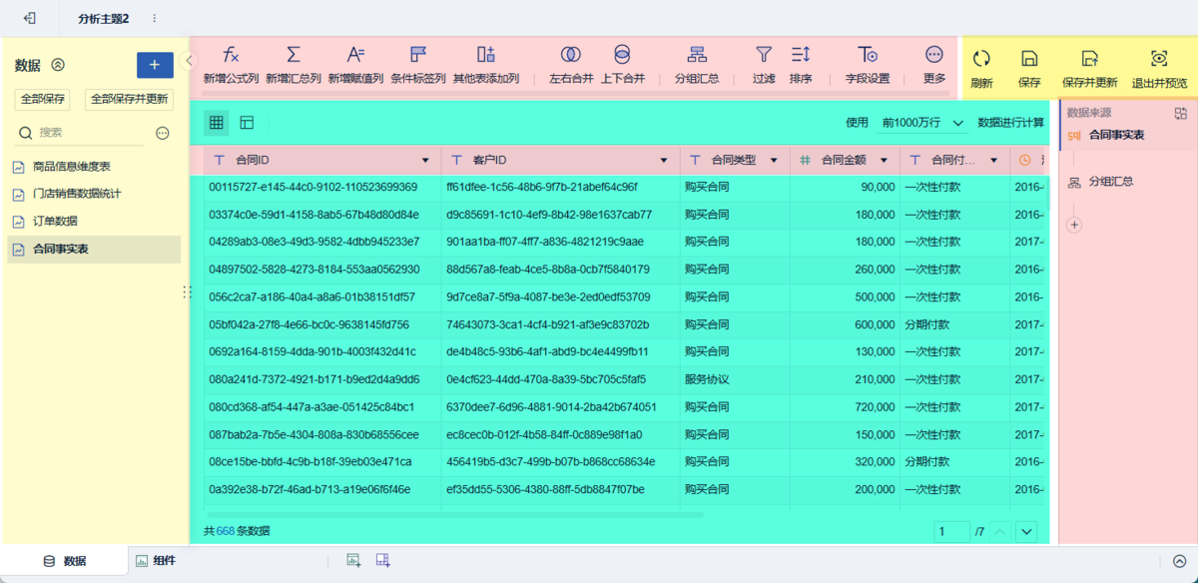
Task: Click the 全部保存并更新 button
Action: click(x=129, y=99)
